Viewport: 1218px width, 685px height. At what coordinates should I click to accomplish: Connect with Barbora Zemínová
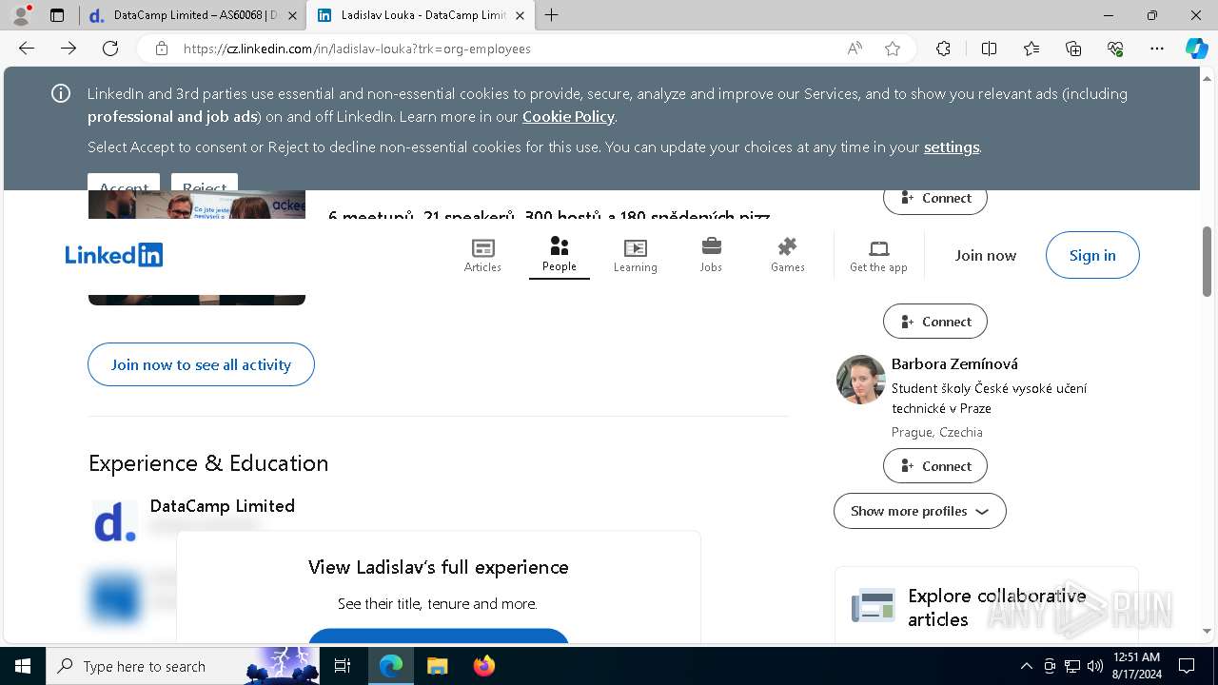(x=935, y=466)
